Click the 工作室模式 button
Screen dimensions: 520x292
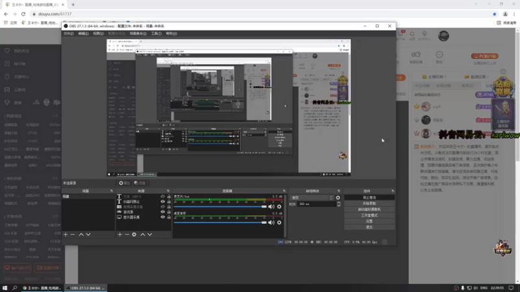pyautogui.click(x=369, y=215)
